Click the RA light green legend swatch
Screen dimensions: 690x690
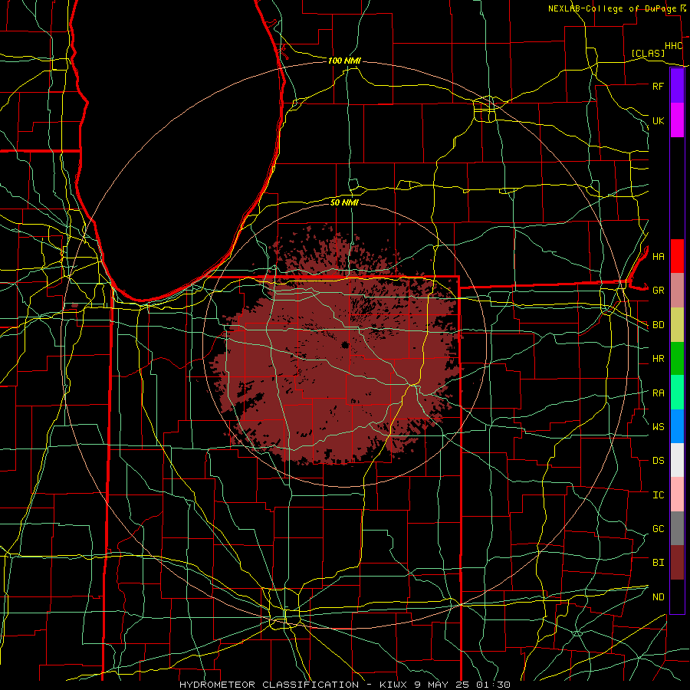coord(677,393)
